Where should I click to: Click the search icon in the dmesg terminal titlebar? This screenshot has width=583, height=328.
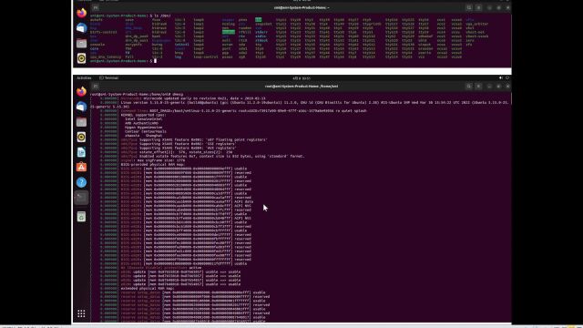469,87
